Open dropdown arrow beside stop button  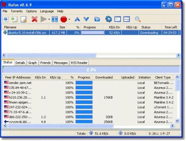coord(69,20)
